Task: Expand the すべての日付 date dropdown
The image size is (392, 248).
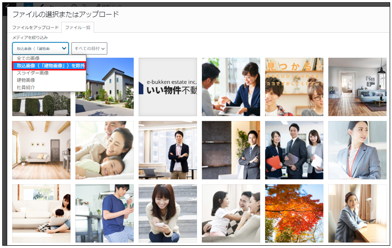Action: click(x=89, y=48)
